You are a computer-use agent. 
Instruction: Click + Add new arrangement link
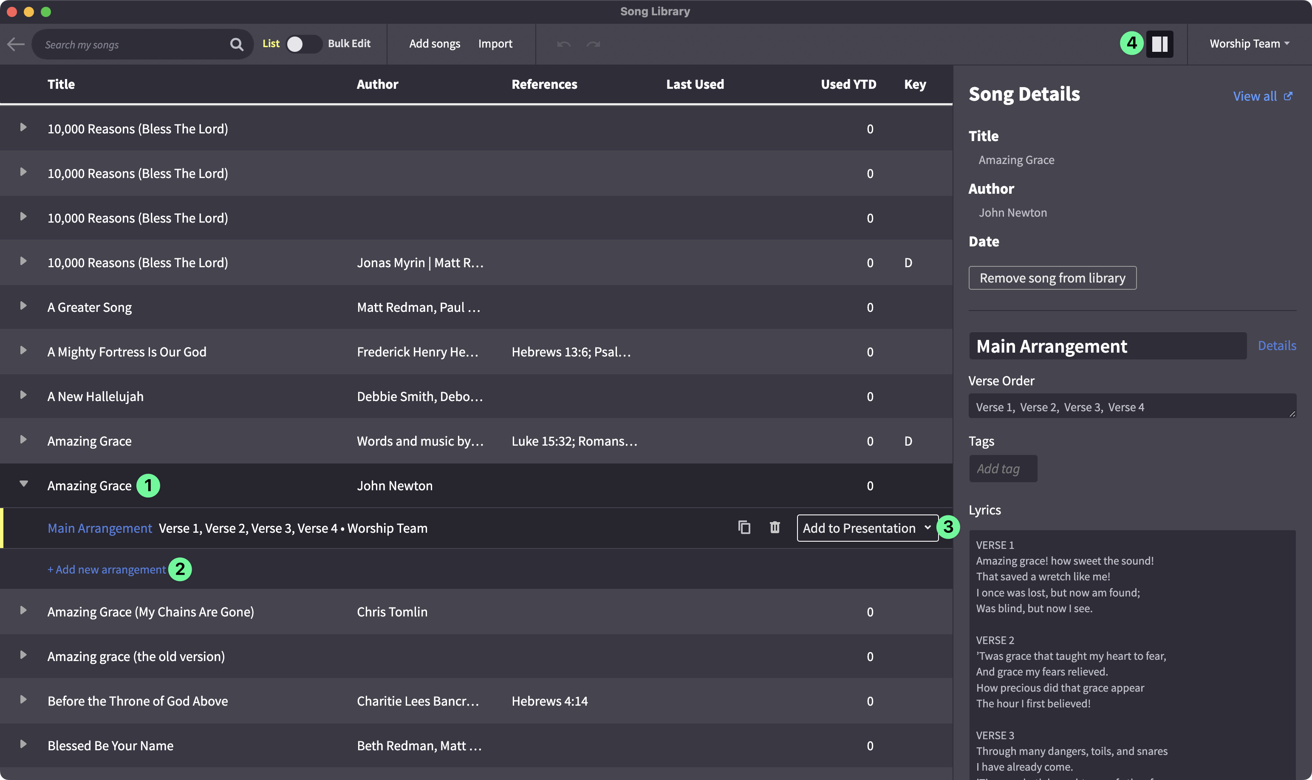pos(107,570)
